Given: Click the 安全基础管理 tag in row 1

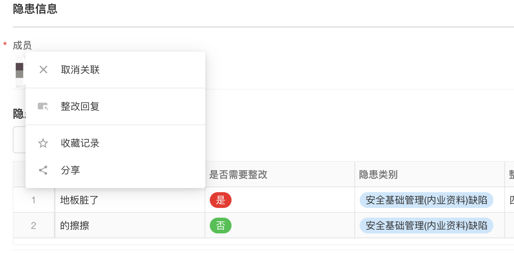Looking at the screenshot, I should (x=426, y=200).
